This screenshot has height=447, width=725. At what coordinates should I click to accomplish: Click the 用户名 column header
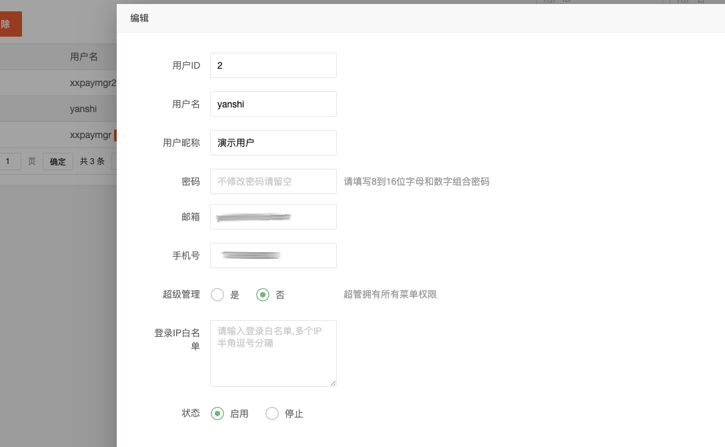[x=83, y=57]
